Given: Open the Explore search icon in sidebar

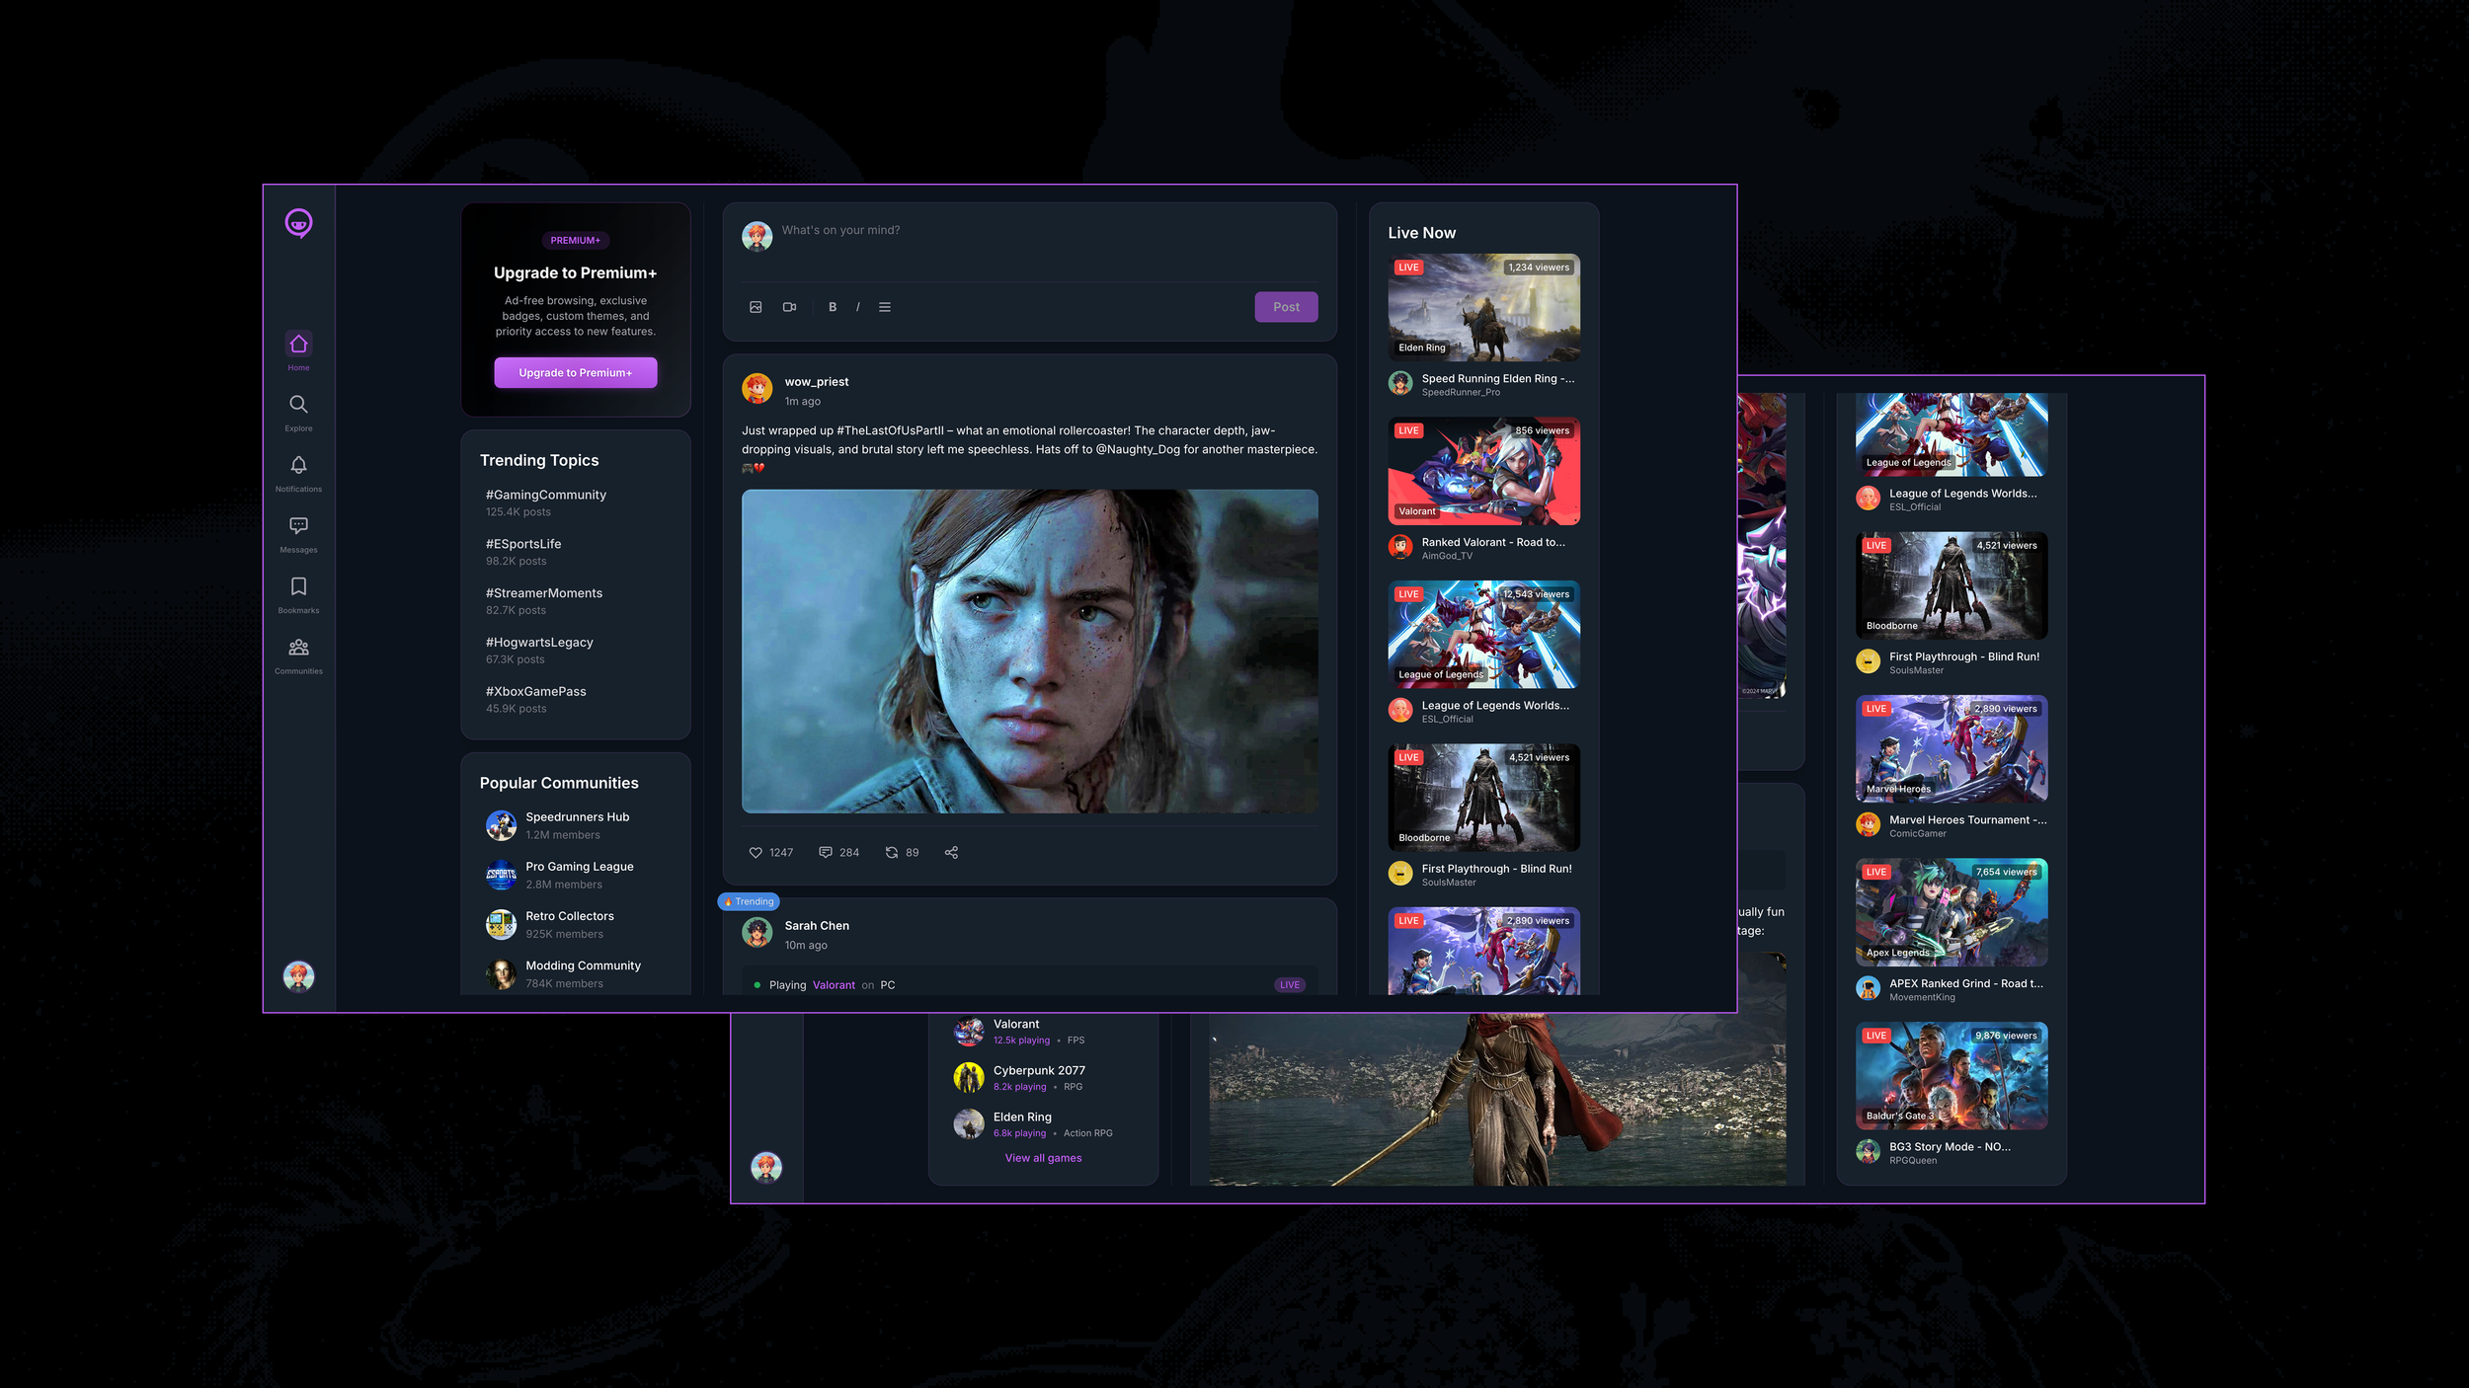Looking at the screenshot, I should (x=298, y=405).
